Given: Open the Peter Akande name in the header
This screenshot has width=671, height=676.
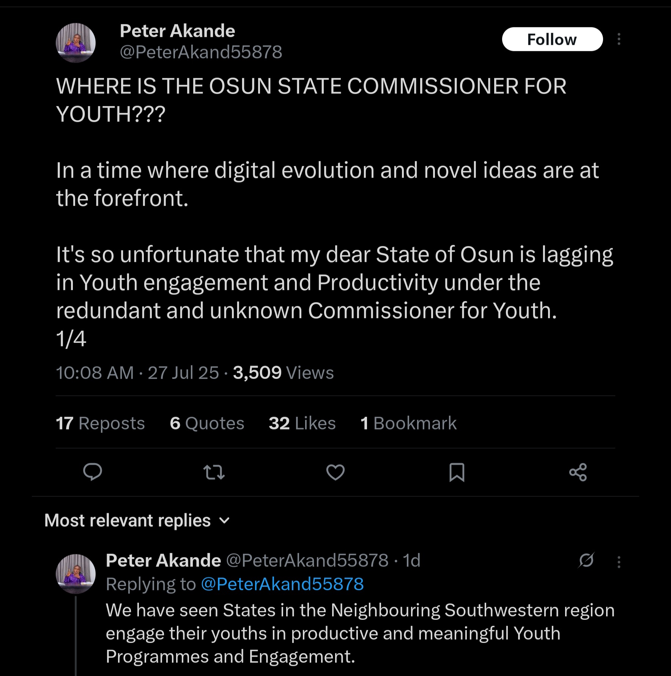Looking at the screenshot, I should coord(177,31).
